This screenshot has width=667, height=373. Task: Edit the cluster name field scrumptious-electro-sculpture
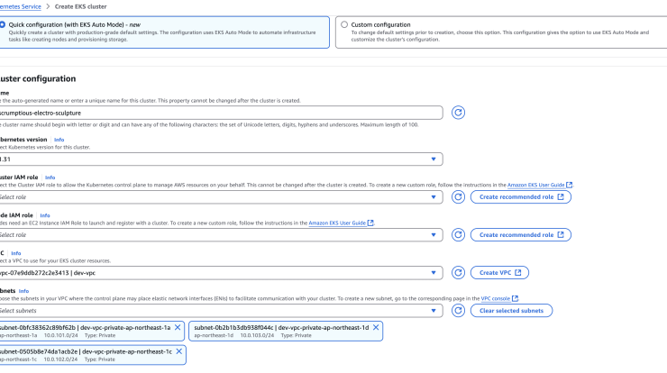pyautogui.click(x=221, y=113)
